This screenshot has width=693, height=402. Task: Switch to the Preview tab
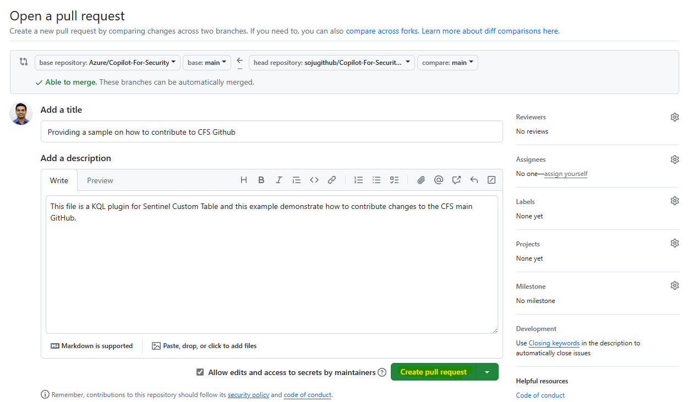coord(100,180)
